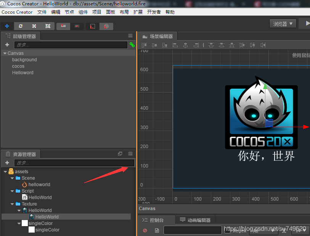Screen dimensions: 310x236
Task: Select the HelloWorld sprite frame
Action: tap(47, 217)
